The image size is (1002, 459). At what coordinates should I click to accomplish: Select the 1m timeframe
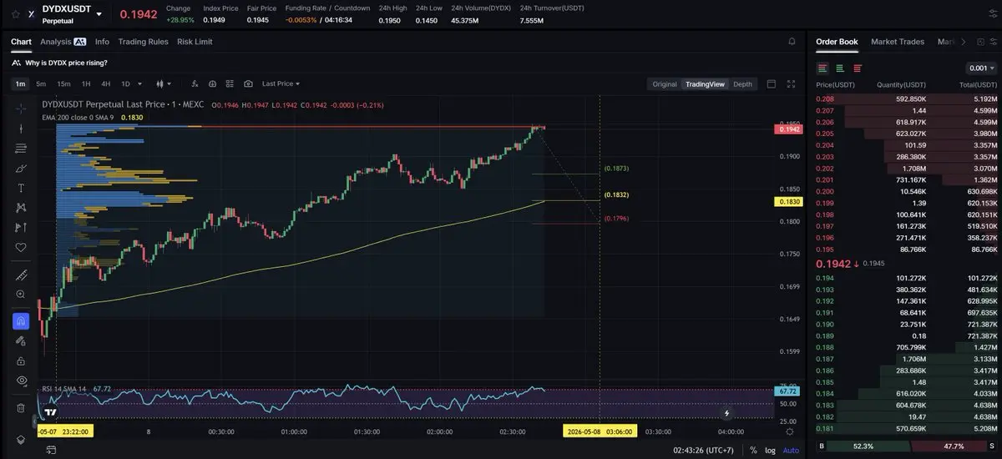pyautogui.click(x=21, y=83)
